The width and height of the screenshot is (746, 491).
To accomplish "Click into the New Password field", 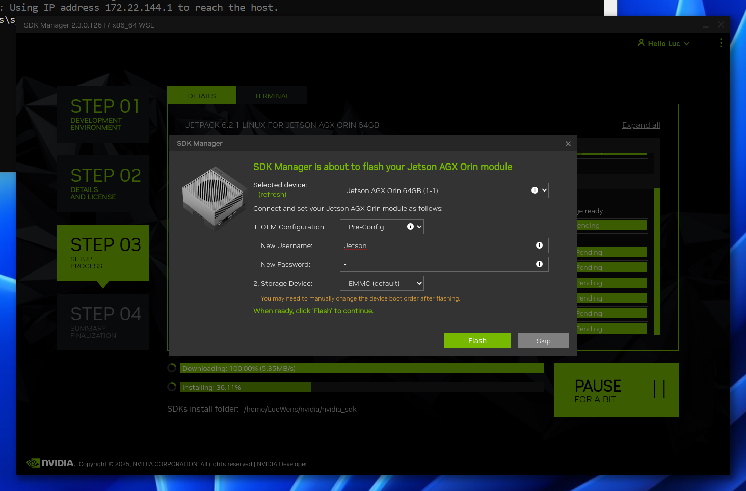I will click(x=438, y=264).
